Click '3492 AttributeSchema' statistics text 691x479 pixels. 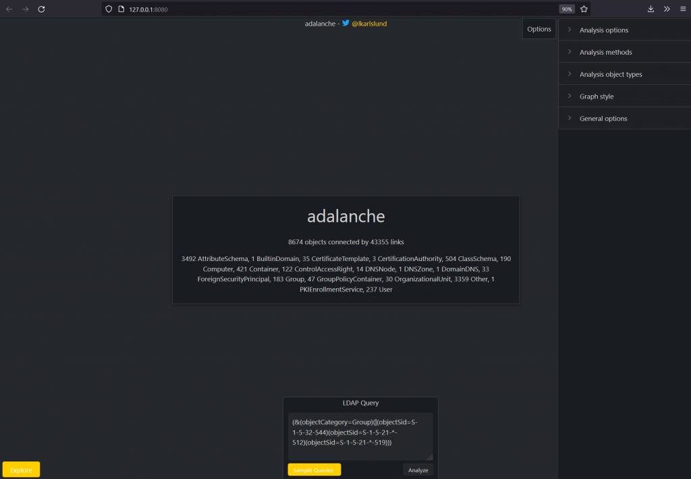(215, 258)
